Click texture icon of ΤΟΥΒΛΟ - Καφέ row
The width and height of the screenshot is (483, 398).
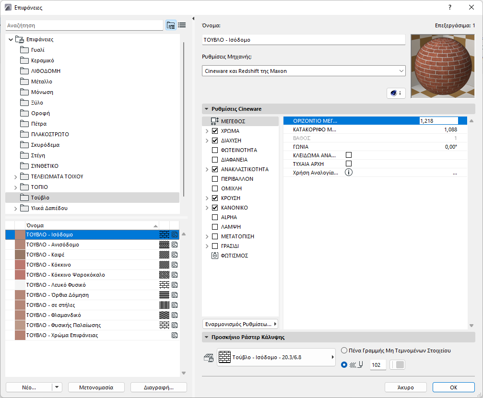pyautogui.click(x=175, y=255)
